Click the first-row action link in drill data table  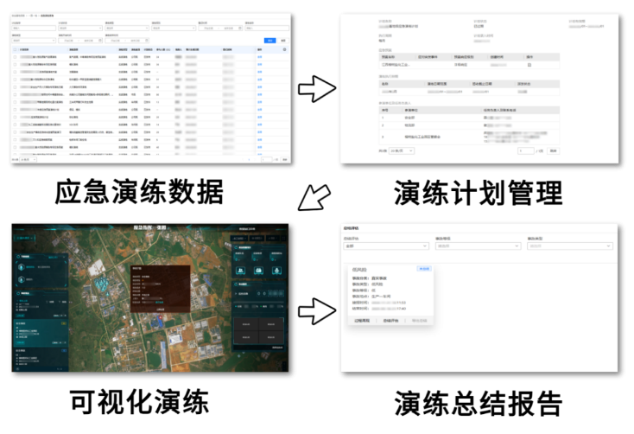[x=260, y=57]
